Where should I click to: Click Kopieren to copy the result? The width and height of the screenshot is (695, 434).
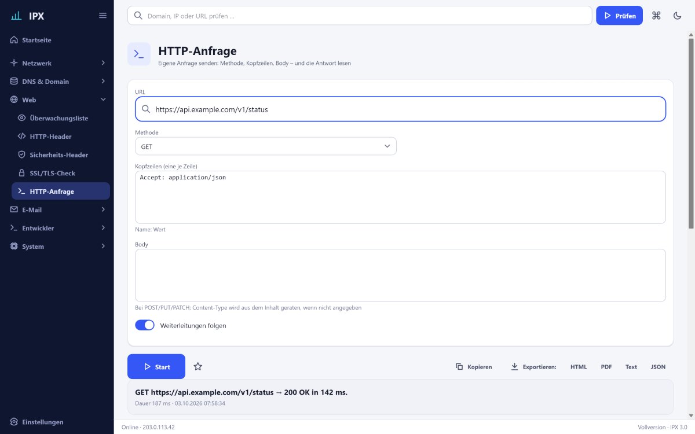(x=474, y=367)
